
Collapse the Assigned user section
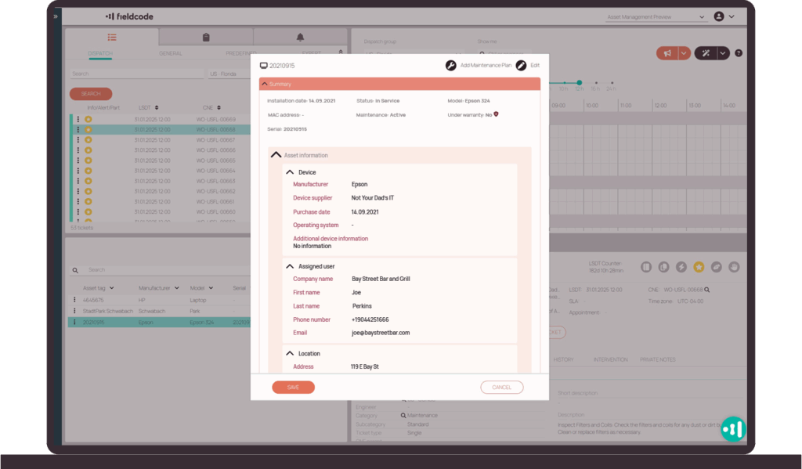click(x=290, y=266)
